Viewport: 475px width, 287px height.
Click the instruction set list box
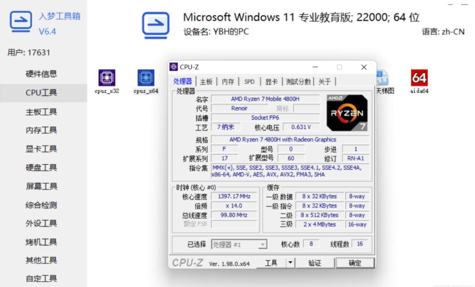(x=290, y=171)
